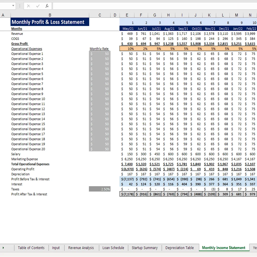Click the sheet tab scroll right arrow
Screen dimensions: 257x257
(3, 248)
